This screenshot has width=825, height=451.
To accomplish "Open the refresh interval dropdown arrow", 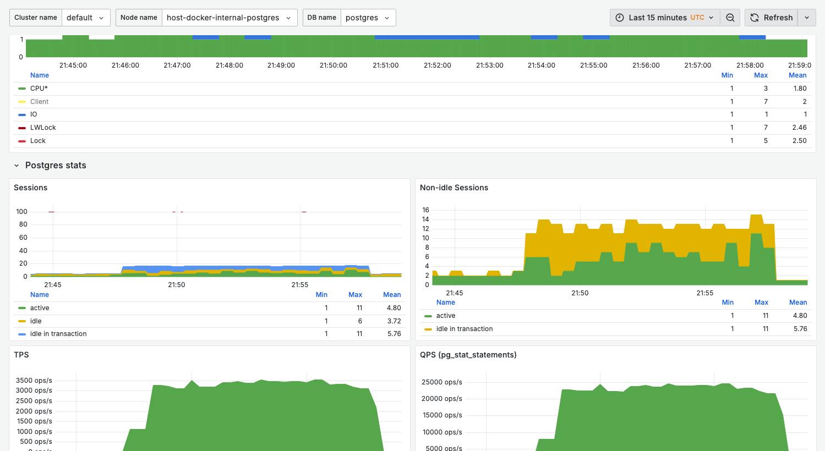I will coord(807,18).
